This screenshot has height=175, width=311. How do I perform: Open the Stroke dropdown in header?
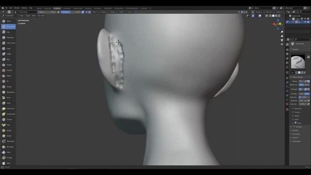[x=113, y=12]
